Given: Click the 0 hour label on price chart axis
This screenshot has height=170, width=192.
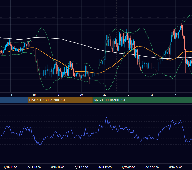Looking at the screenshot, I should (128, 95).
